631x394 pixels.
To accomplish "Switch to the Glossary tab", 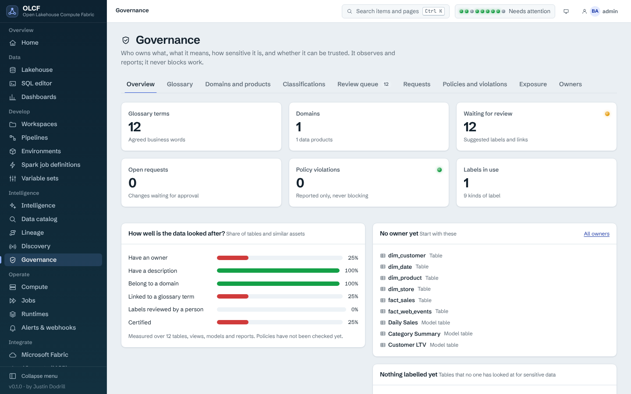I will click(x=180, y=84).
